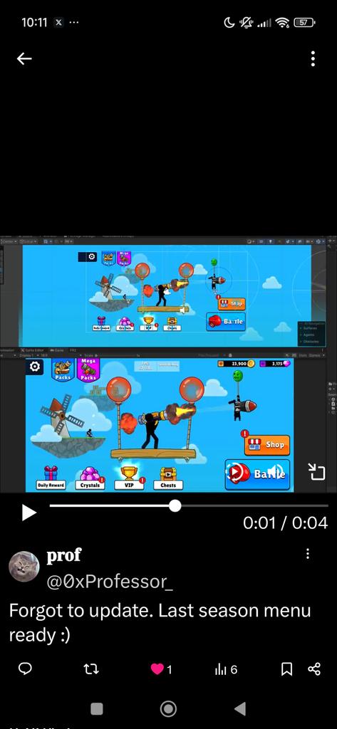The height and width of the screenshot is (729, 337).
Task: Share the post with the share icon
Action: pos(315,669)
